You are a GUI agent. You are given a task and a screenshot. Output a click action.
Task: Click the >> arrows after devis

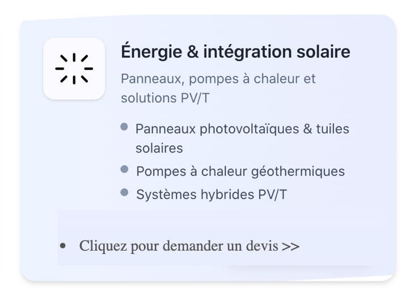[290, 246]
